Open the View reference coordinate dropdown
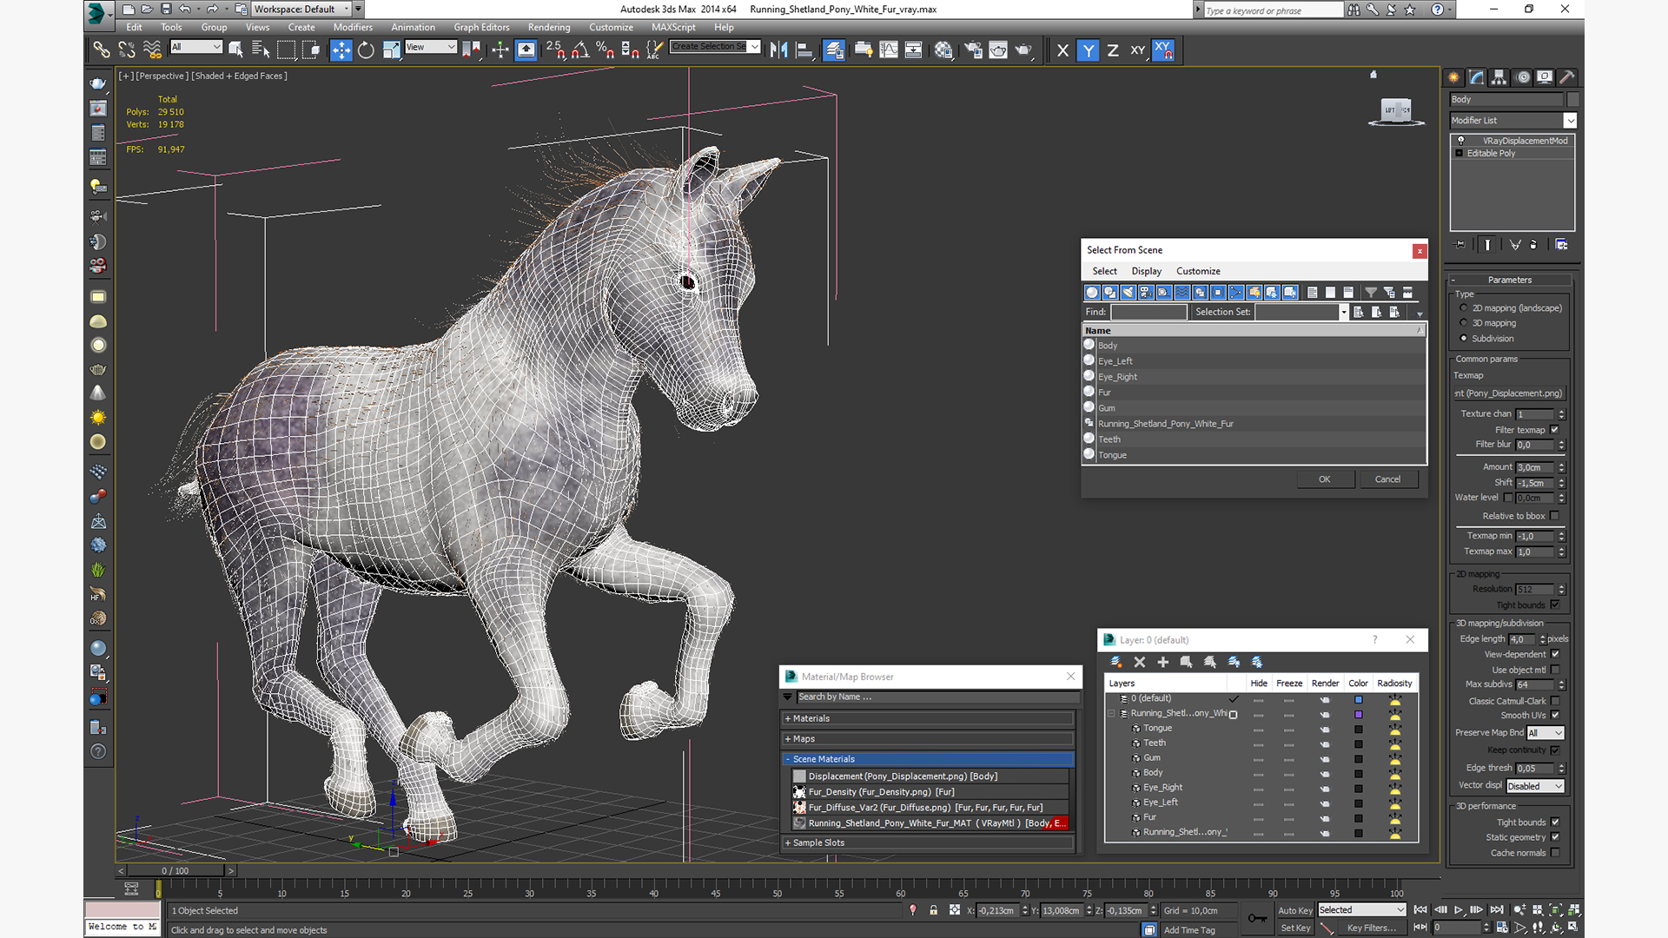The image size is (1668, 938). click(430, 47)
